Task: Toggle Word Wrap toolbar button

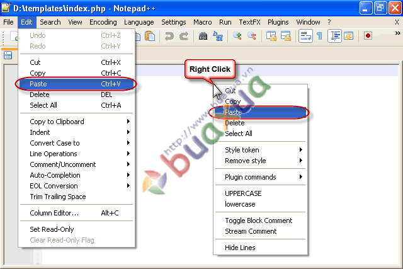Action: click(305, 36)
